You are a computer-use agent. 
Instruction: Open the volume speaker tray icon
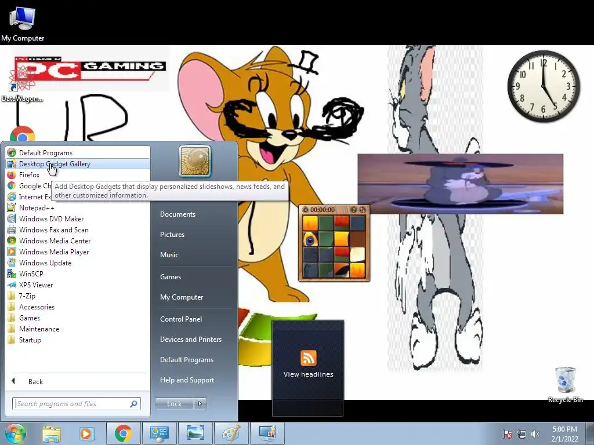pos(535,434)
